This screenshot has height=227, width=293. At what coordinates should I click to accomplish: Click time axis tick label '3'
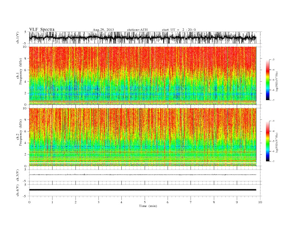tap(98, 202)
